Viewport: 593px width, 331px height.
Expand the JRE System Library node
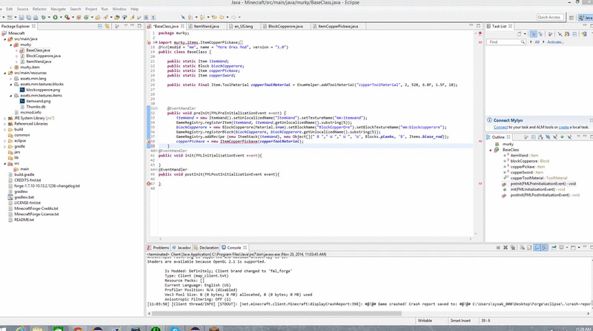pos(5,118)
